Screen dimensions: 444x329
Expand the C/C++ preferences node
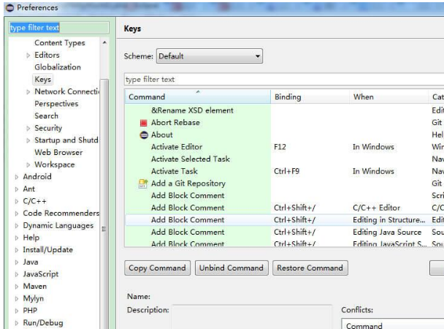click(17, 201)
